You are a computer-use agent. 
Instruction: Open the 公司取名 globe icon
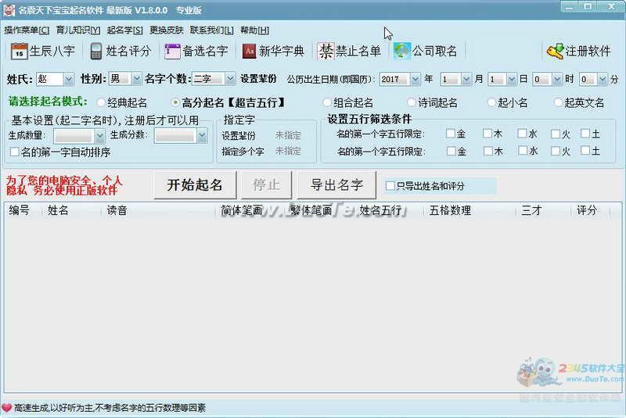pos(402,52)
